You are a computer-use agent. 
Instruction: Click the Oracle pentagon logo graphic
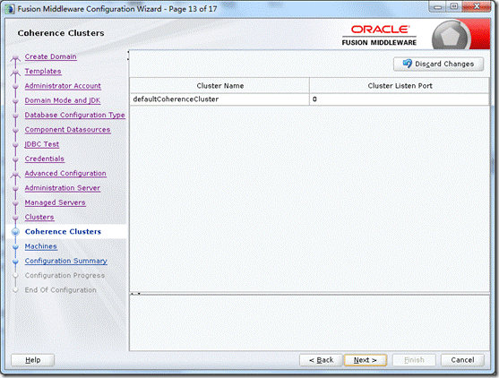pos(450,37)
